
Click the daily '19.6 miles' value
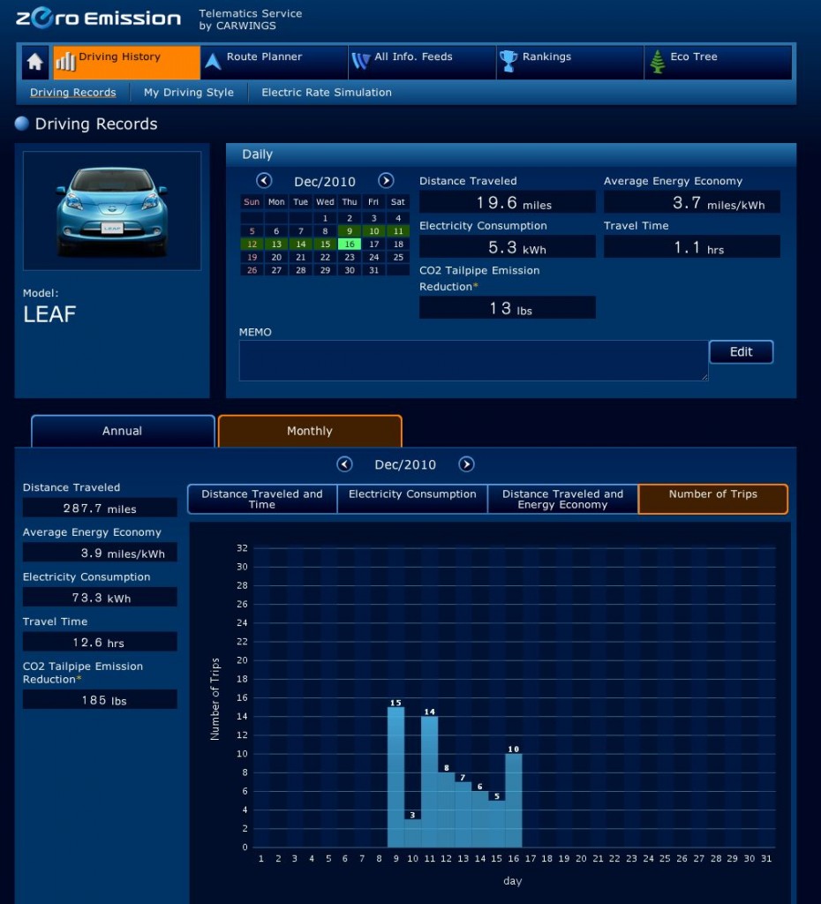[508, 202]
